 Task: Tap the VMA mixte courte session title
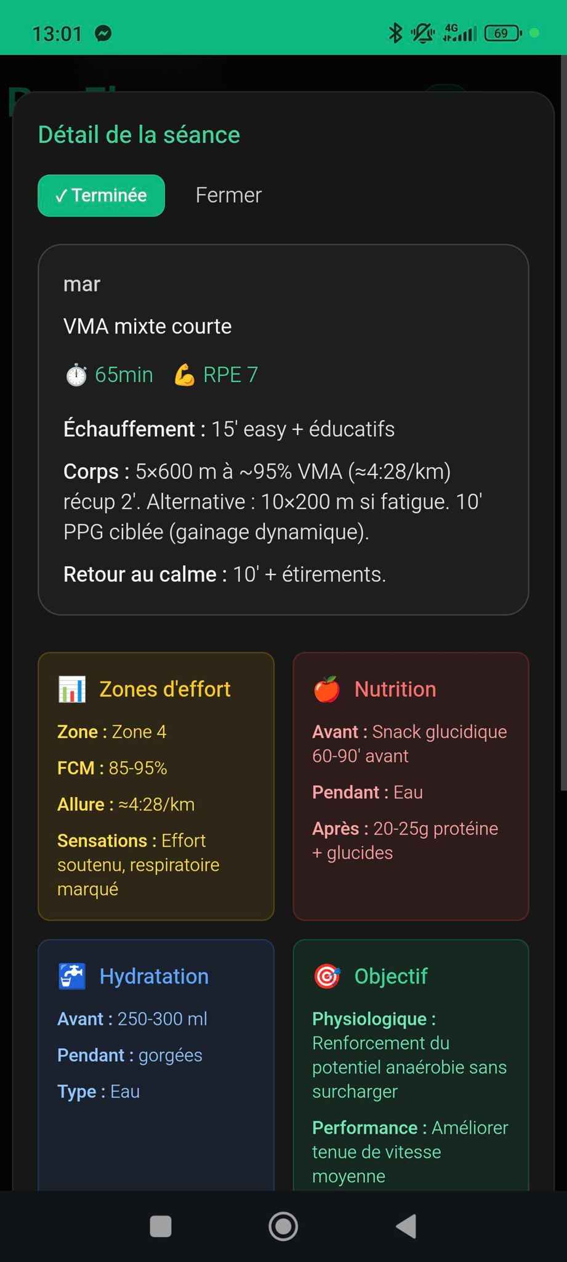pyautogui.click(x=148, y=326)
